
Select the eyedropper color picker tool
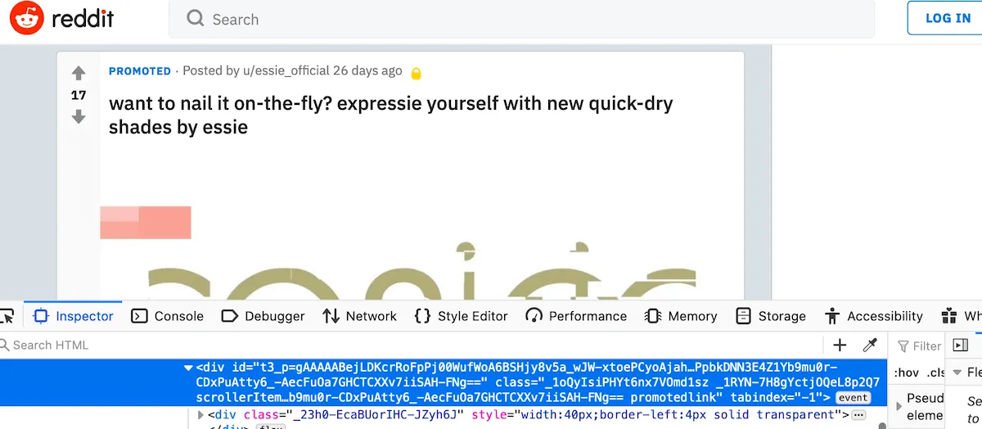coord(871,345)
